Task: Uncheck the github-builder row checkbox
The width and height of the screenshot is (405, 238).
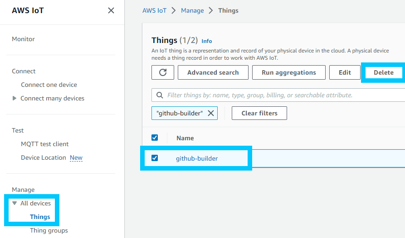Action: click(x=155, y=158)
